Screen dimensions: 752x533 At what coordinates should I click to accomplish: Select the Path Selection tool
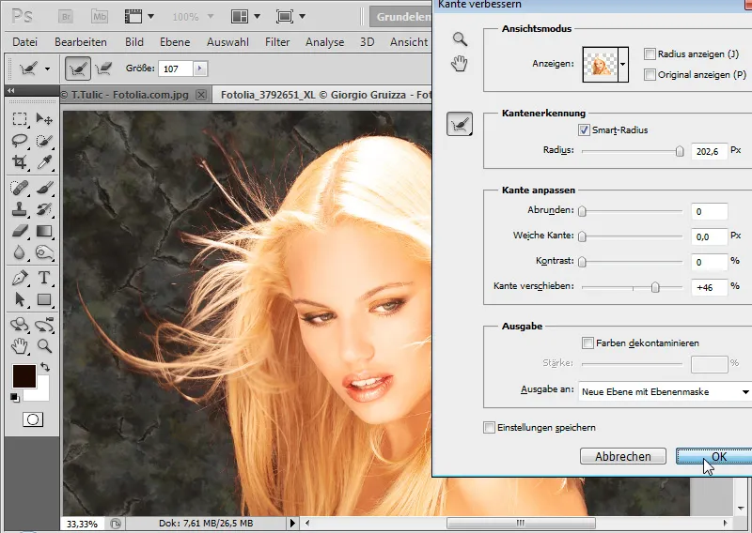[20, 299]
